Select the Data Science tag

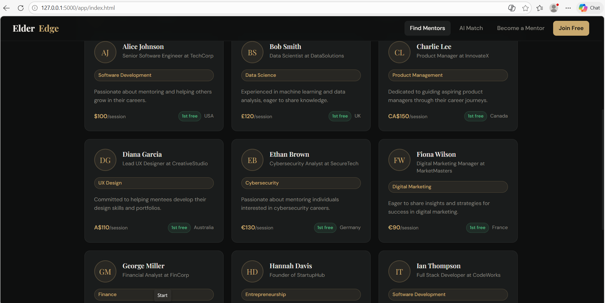(301, 75)
